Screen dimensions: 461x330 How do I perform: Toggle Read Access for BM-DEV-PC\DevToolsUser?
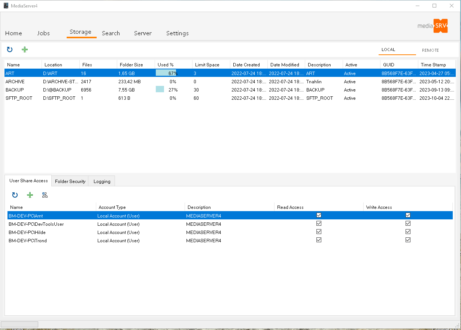click(319, 223)
